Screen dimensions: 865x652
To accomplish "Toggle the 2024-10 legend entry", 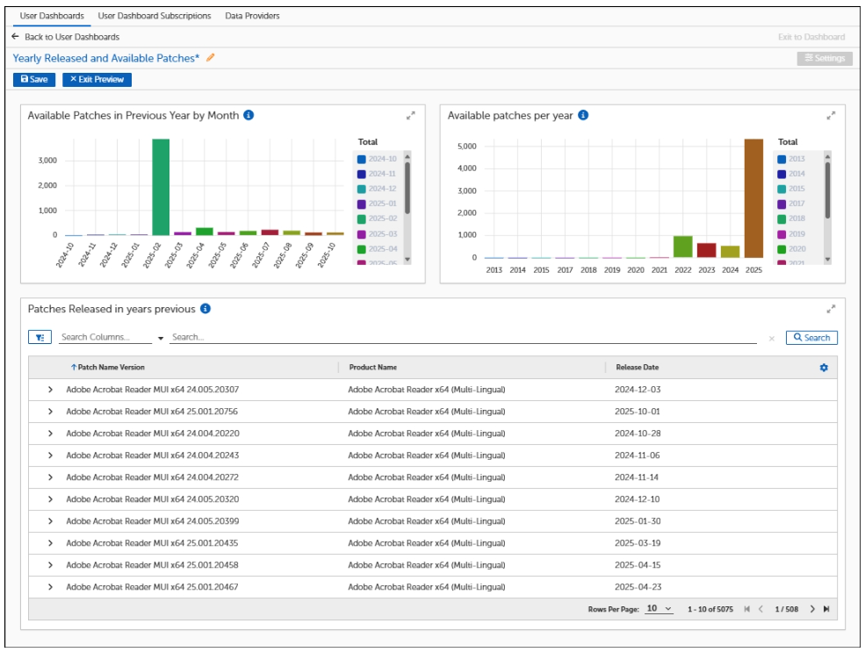I will (377, 159).
